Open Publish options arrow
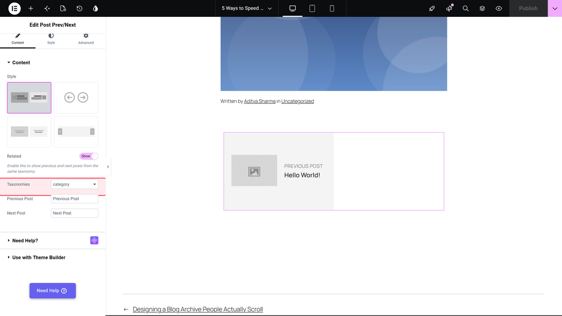The width and height of the screenshot is (562, 316). tap(555, 8)
